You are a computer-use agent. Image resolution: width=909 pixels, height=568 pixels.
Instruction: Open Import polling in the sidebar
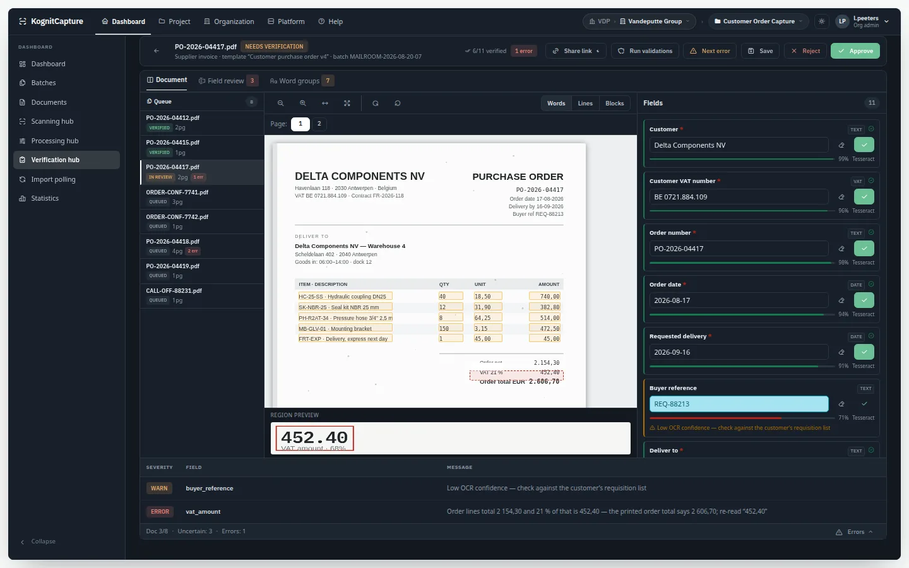coord(66,179)
